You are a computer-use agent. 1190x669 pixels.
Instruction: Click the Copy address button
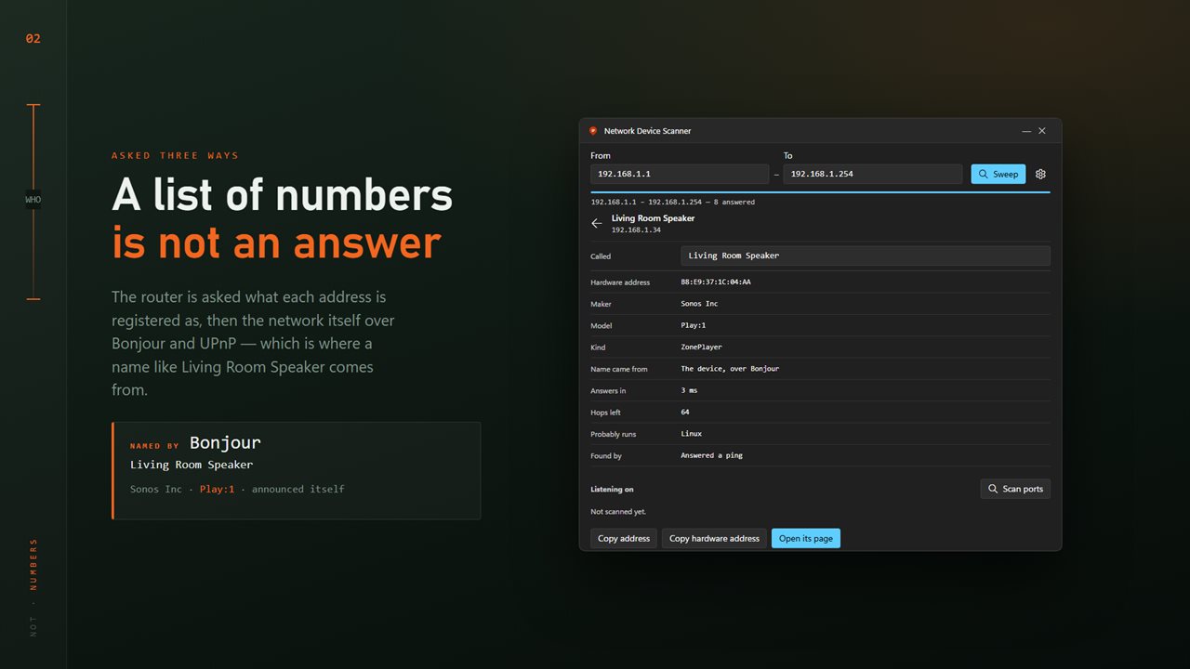[x=624, y=538]
